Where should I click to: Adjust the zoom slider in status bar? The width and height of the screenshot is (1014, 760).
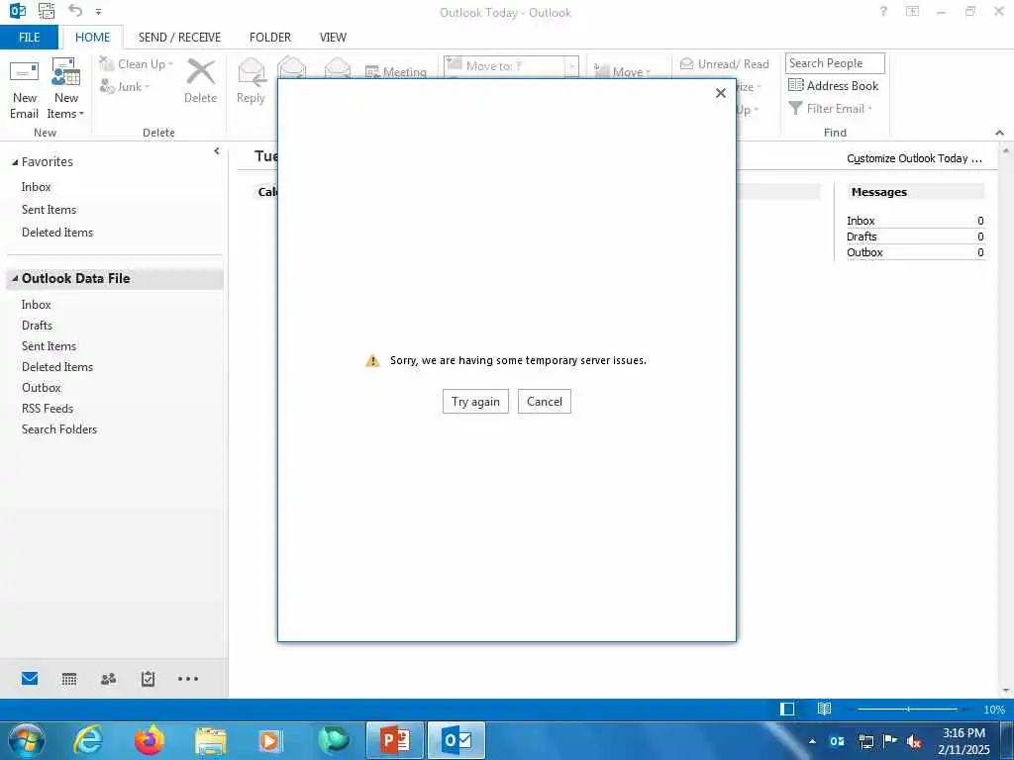[x=907, y=709]
